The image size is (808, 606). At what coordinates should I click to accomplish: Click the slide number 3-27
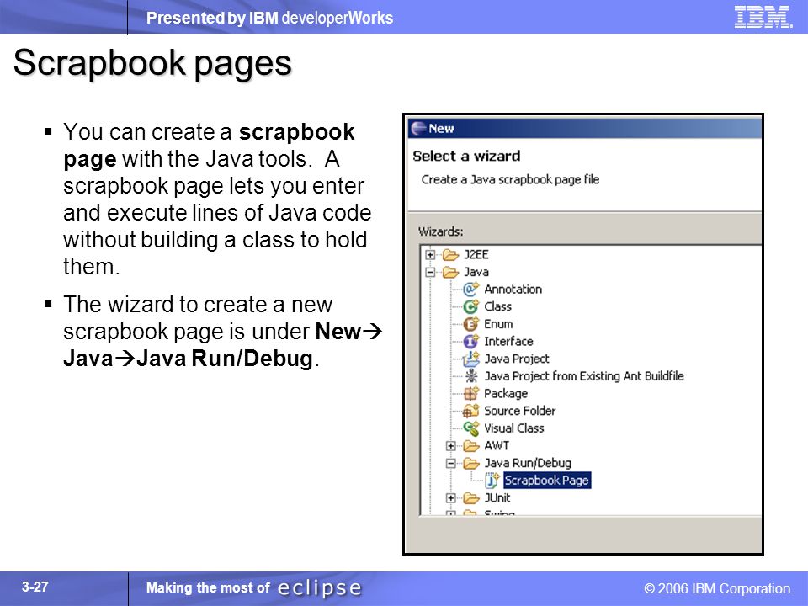35,587
